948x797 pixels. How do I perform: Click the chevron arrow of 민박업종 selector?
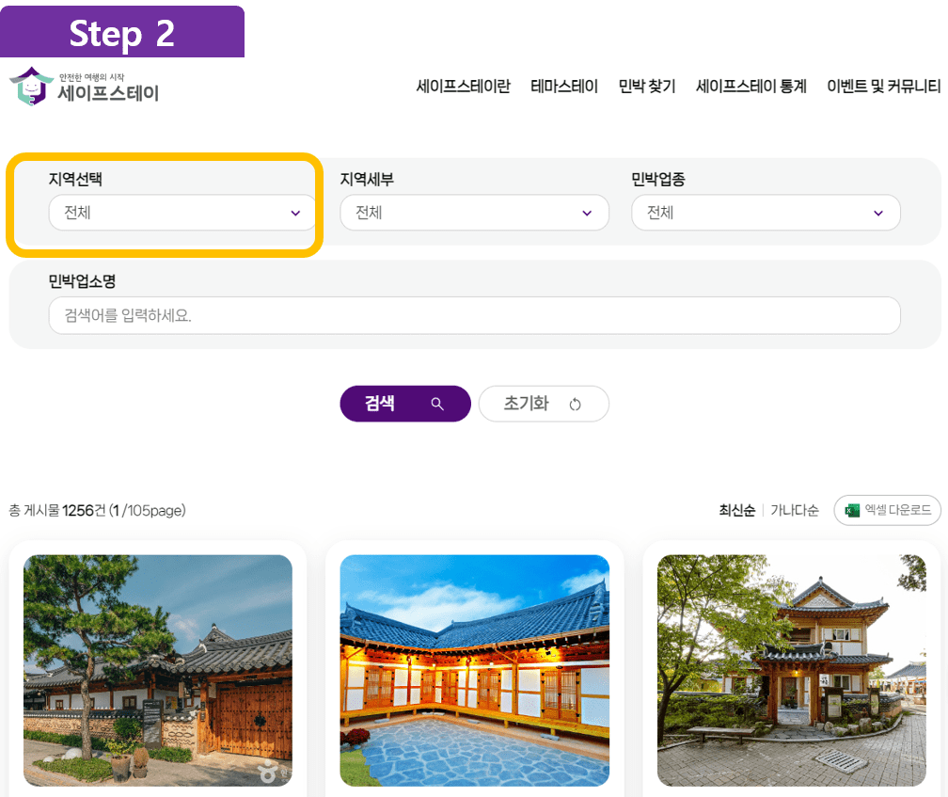point(879,213)
